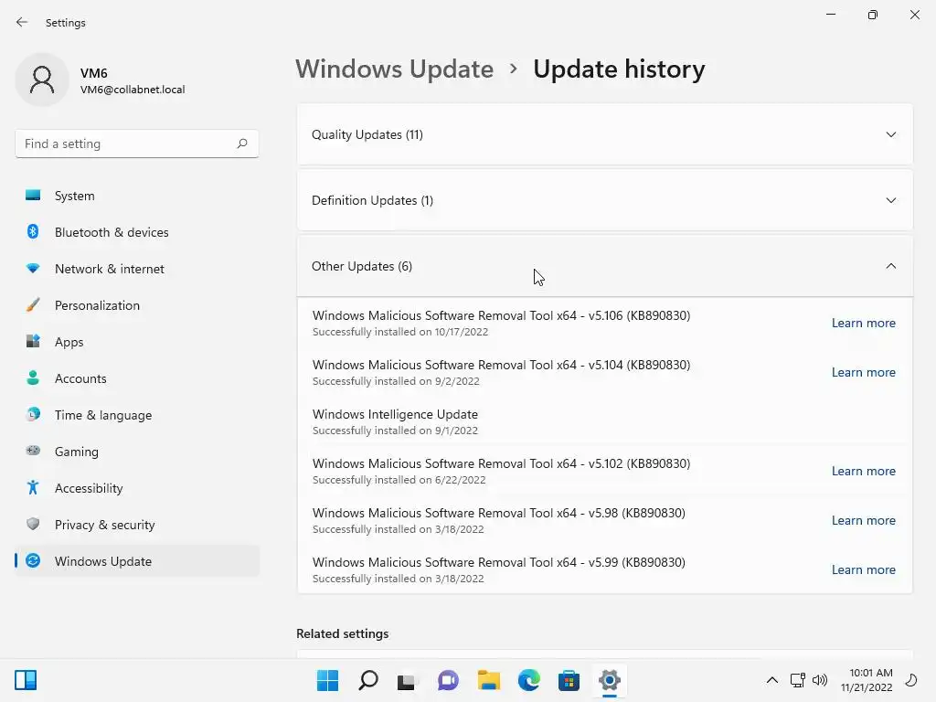This screenshot has width=936, height=702.
Task: Open Widgets panel on taskbar
Action: click(x=26, y=680)
